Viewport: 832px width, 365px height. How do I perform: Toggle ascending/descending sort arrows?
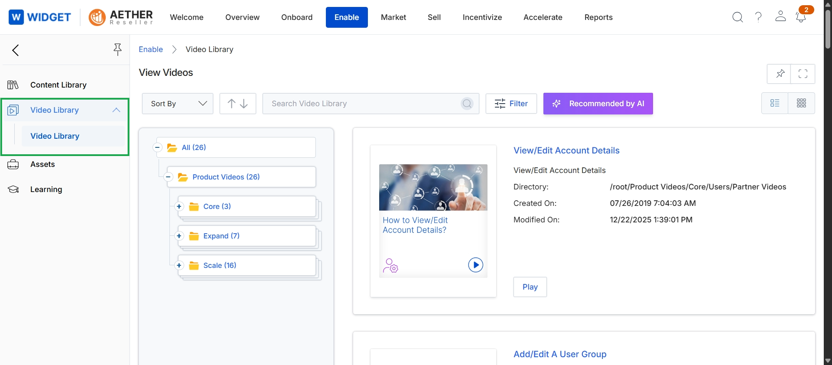click(238, 104)
